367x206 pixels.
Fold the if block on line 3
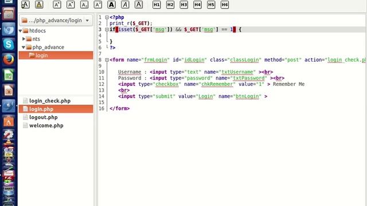coord(107,29)
